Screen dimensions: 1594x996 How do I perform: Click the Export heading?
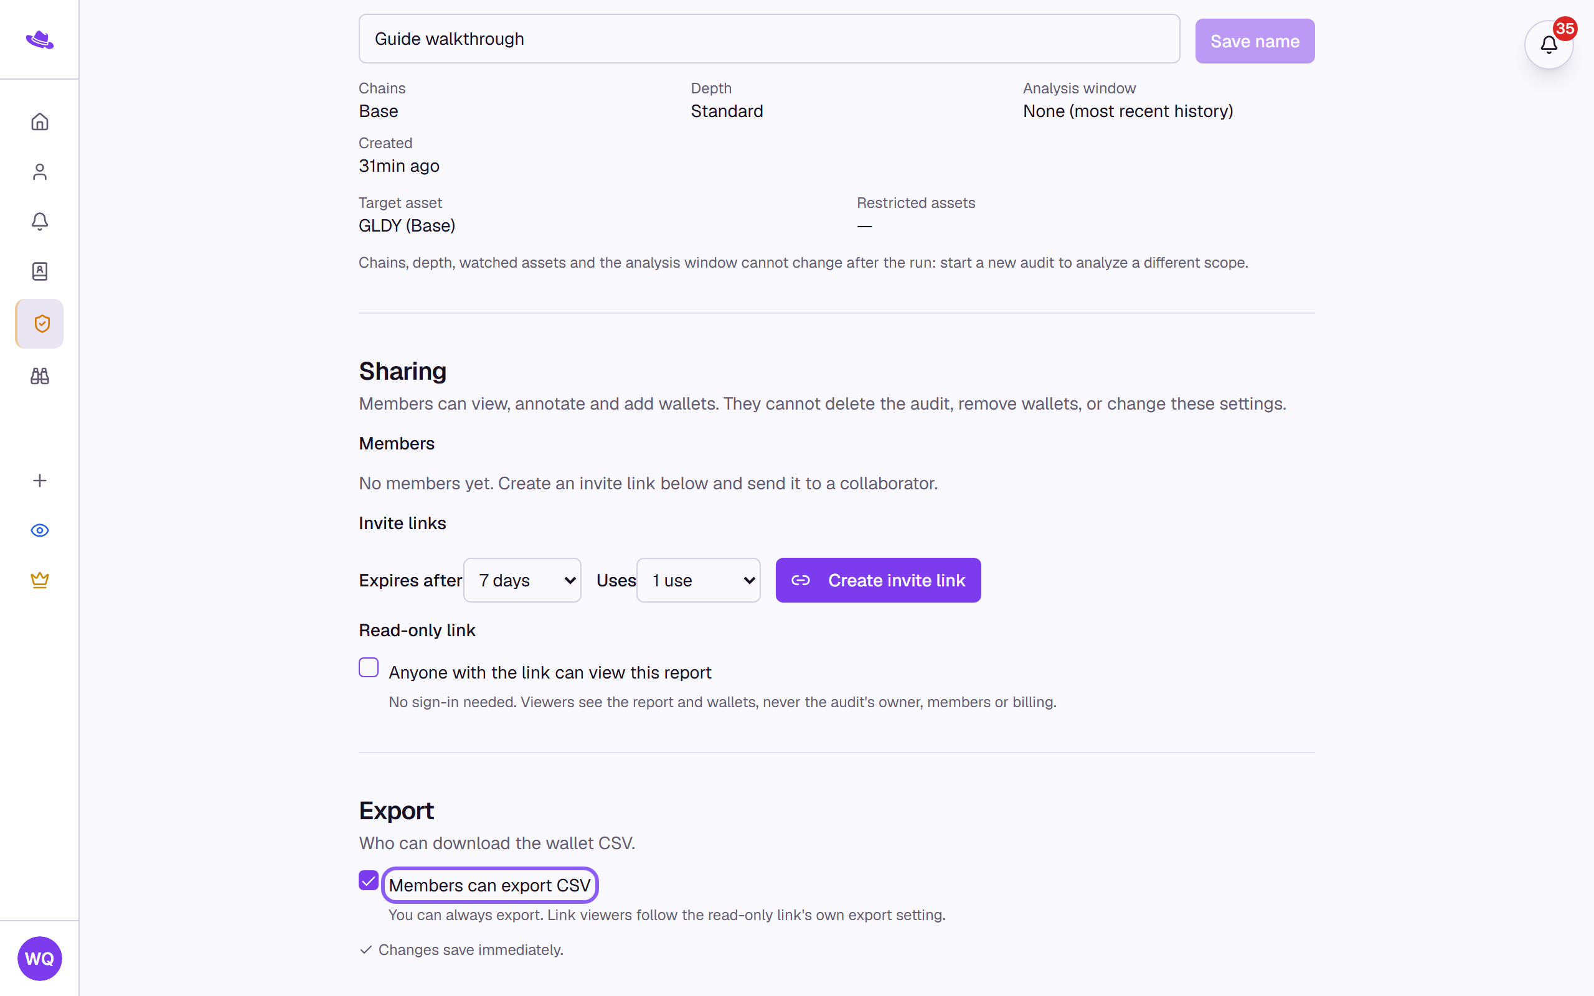pos(396,811)
